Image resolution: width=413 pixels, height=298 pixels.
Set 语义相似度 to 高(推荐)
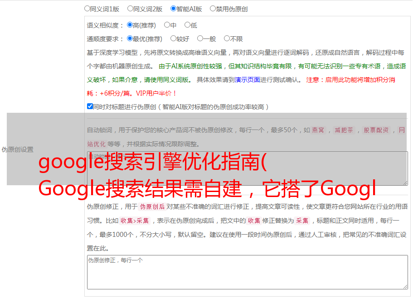(x=130, y=25)
